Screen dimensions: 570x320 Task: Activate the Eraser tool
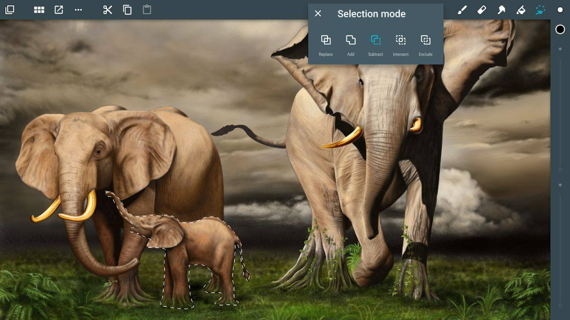tap(482, 10)
